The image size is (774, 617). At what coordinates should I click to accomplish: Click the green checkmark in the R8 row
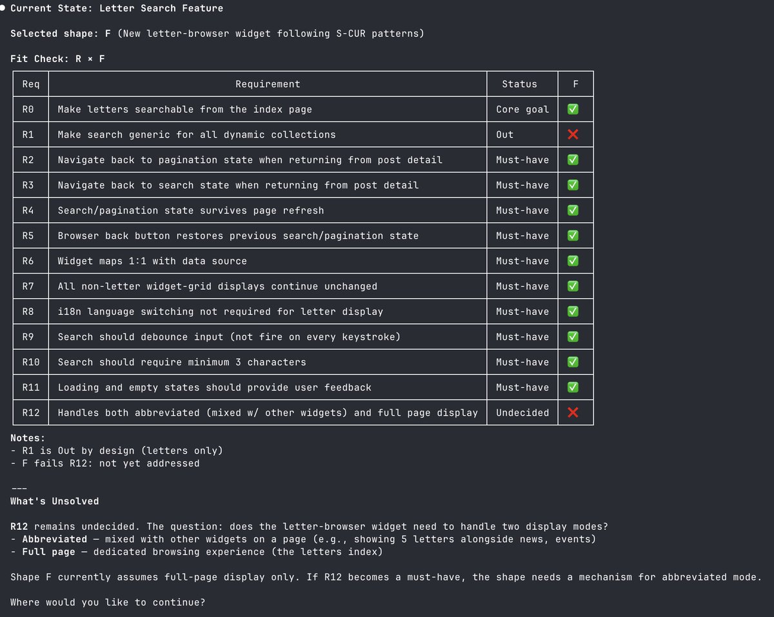[572, 311]
